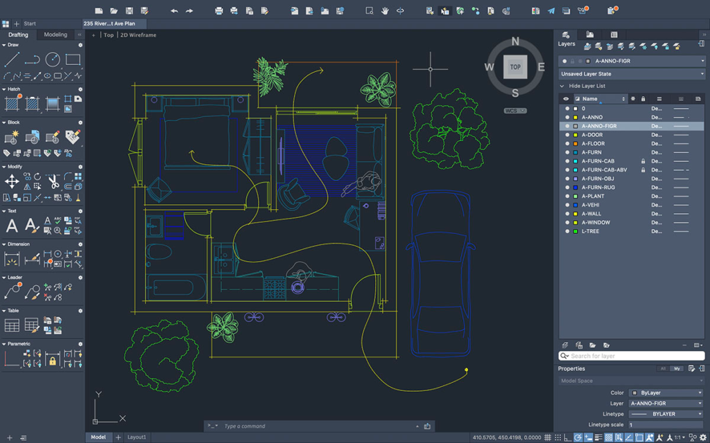Switch to the Layout1 tab
The width and height of the screenshot is (710, 443).
click(x=137, y=437)
